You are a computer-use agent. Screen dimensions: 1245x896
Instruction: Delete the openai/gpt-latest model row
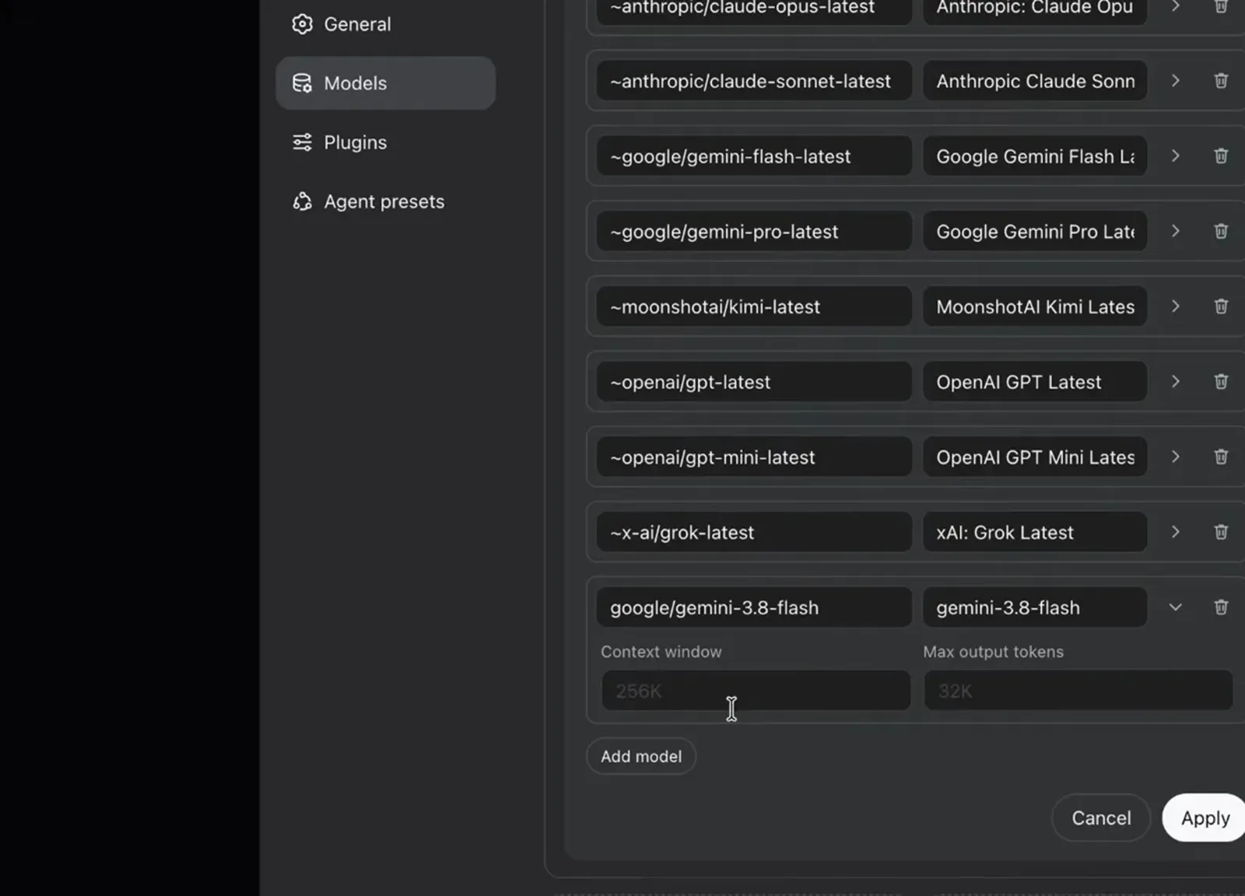(1221, 382)
